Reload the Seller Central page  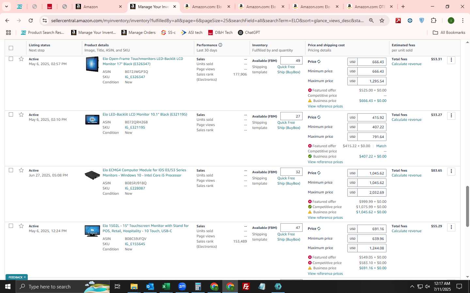pos(31,21)
